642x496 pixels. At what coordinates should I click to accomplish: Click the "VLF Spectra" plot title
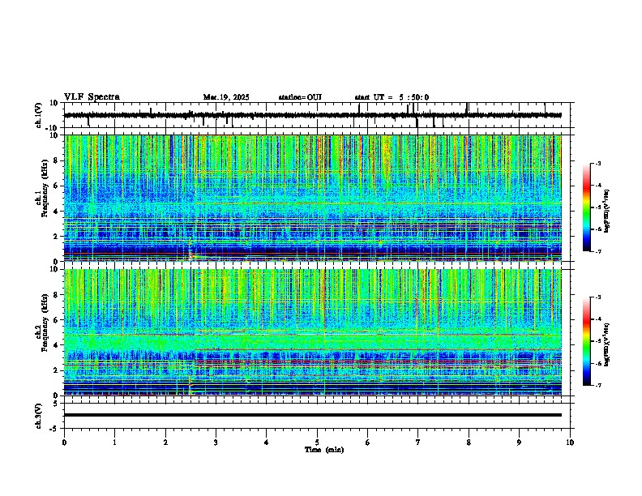(92, 97)
